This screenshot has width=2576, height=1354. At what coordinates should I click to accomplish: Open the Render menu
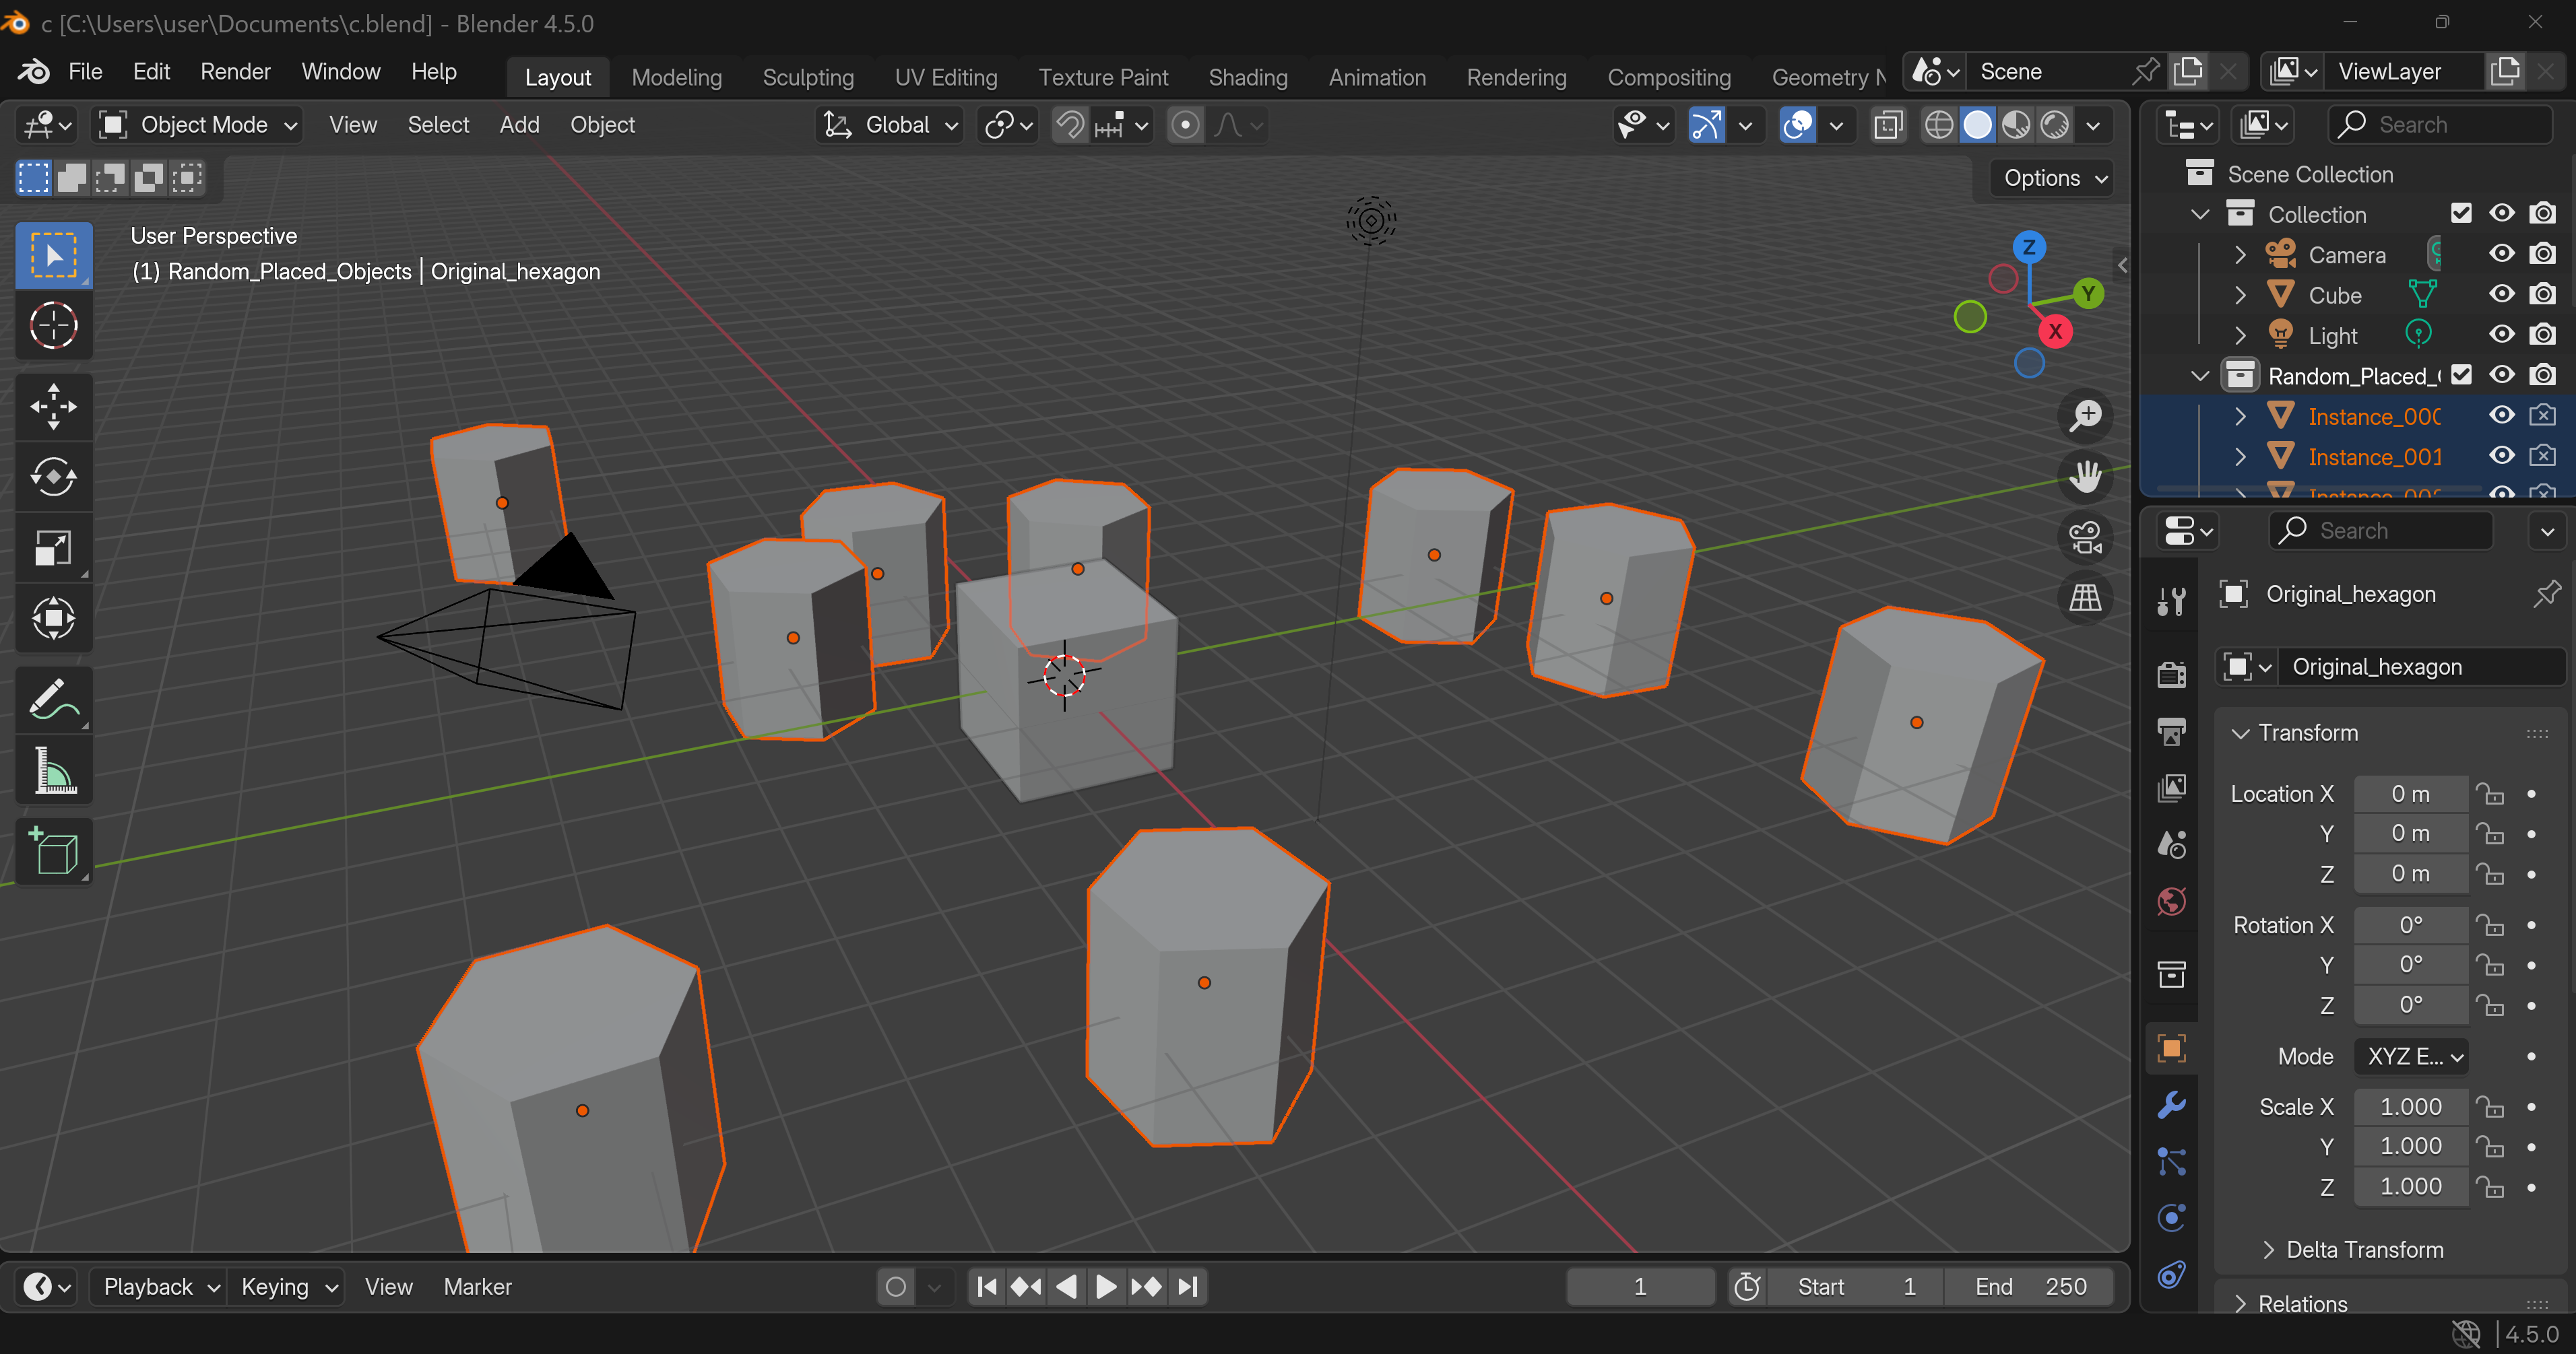coord(235,72)
